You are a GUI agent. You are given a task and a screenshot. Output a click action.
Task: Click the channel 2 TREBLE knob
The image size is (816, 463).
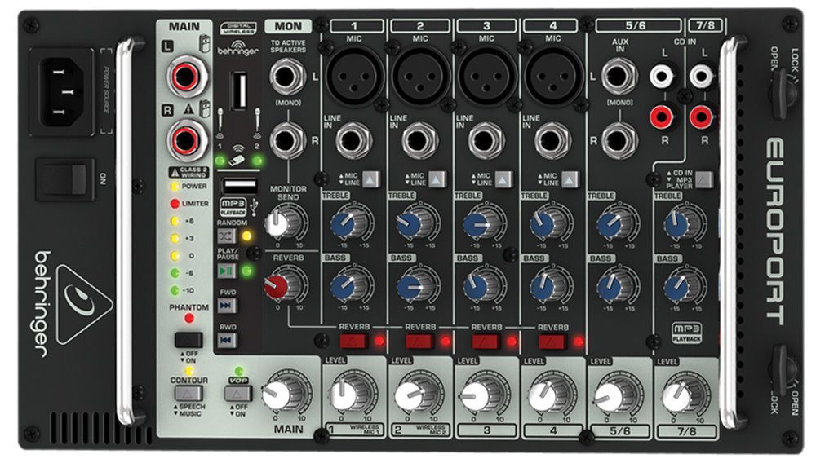click(x=417, y=223)
